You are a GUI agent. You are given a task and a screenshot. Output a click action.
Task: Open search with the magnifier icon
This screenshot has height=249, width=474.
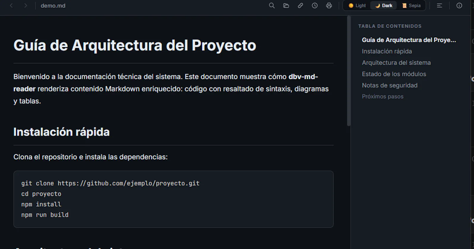tap(272, 6)
